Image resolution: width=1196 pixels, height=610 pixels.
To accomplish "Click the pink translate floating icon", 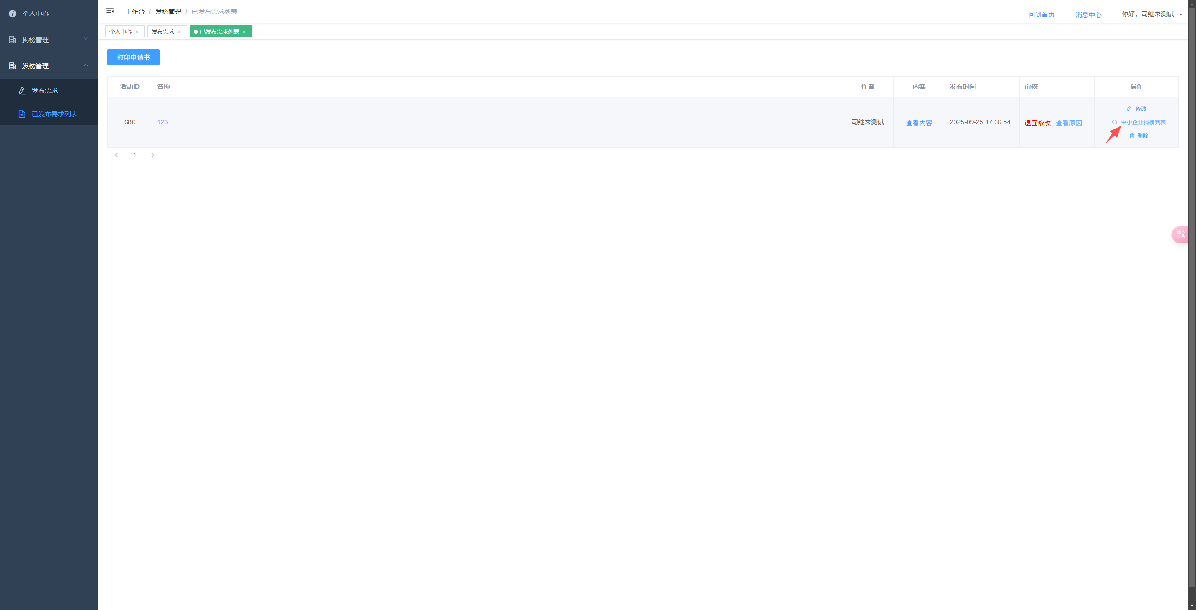I will click(x=1180, y=234).
